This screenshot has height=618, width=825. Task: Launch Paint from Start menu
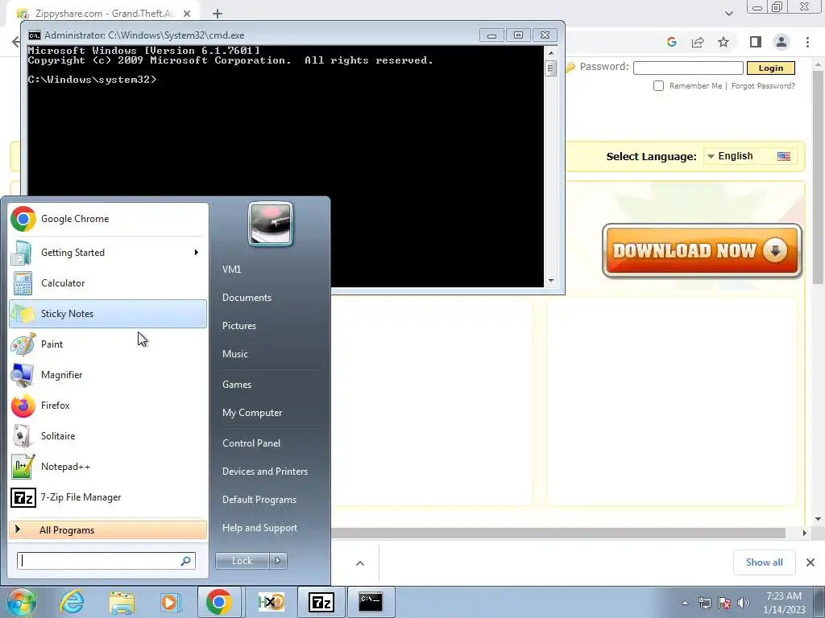(x=108, y=344)
